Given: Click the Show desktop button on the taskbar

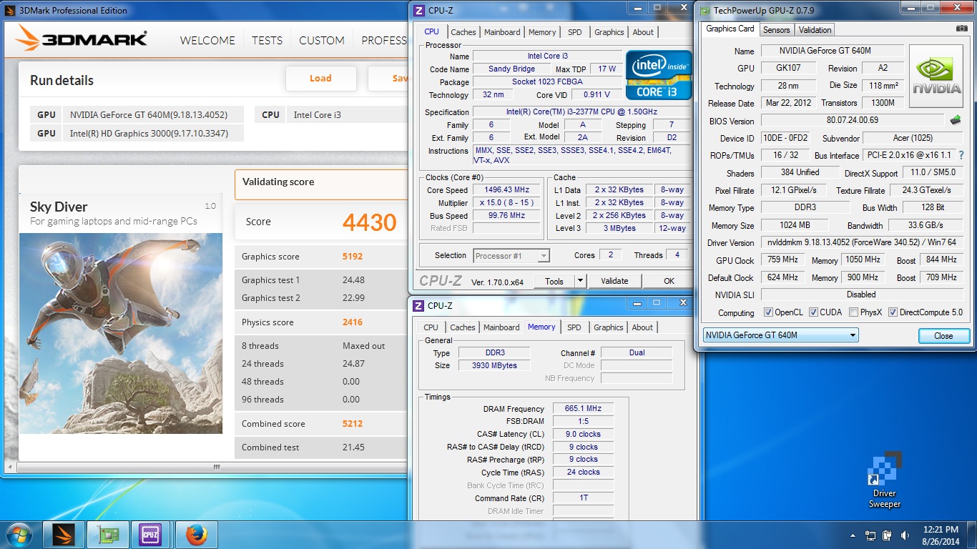Looking at the screenshot, I should [972, 535].
